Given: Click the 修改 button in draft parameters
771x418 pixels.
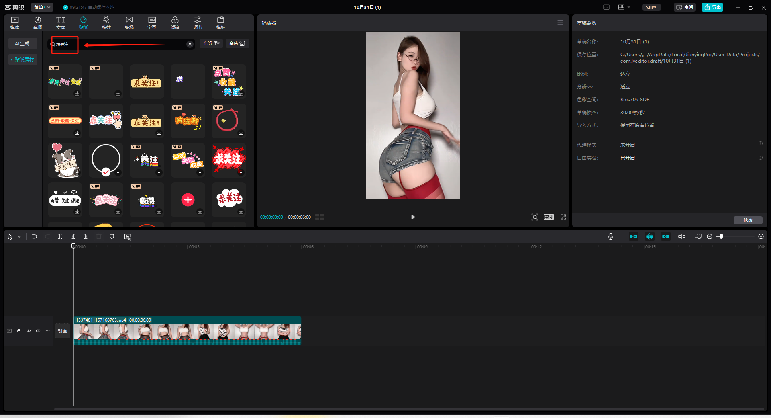Looking at the screenshot, I should [x=748, y=220].
